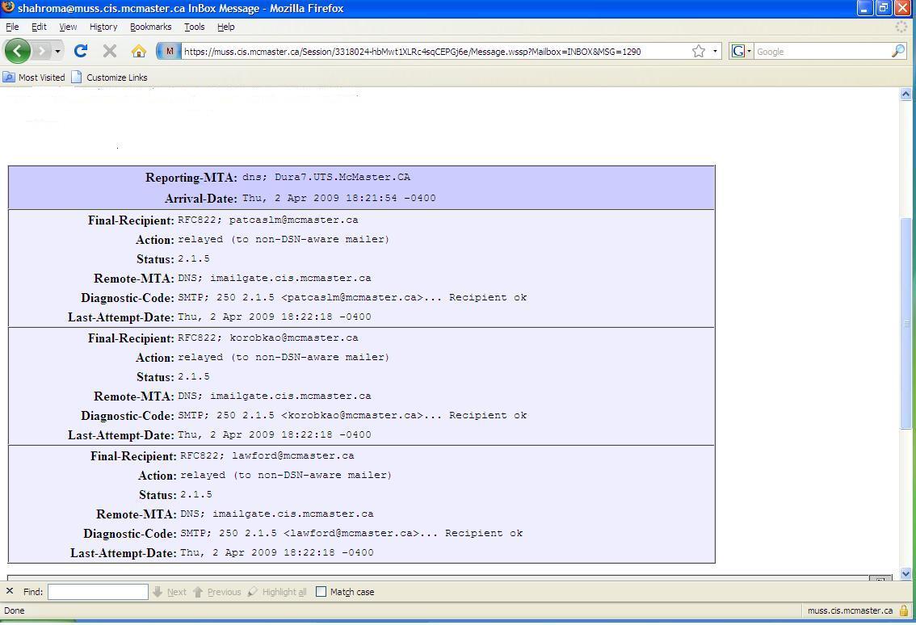Open the Bookmarks menu
Image resolution: width=916 pixels, height=625 pixels.
point(150,27)
